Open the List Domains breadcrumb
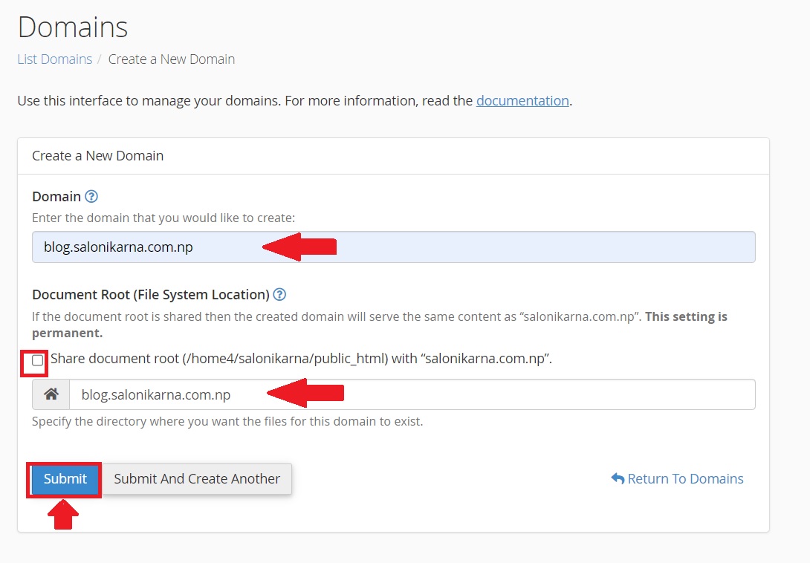 [x=54, y=59]
